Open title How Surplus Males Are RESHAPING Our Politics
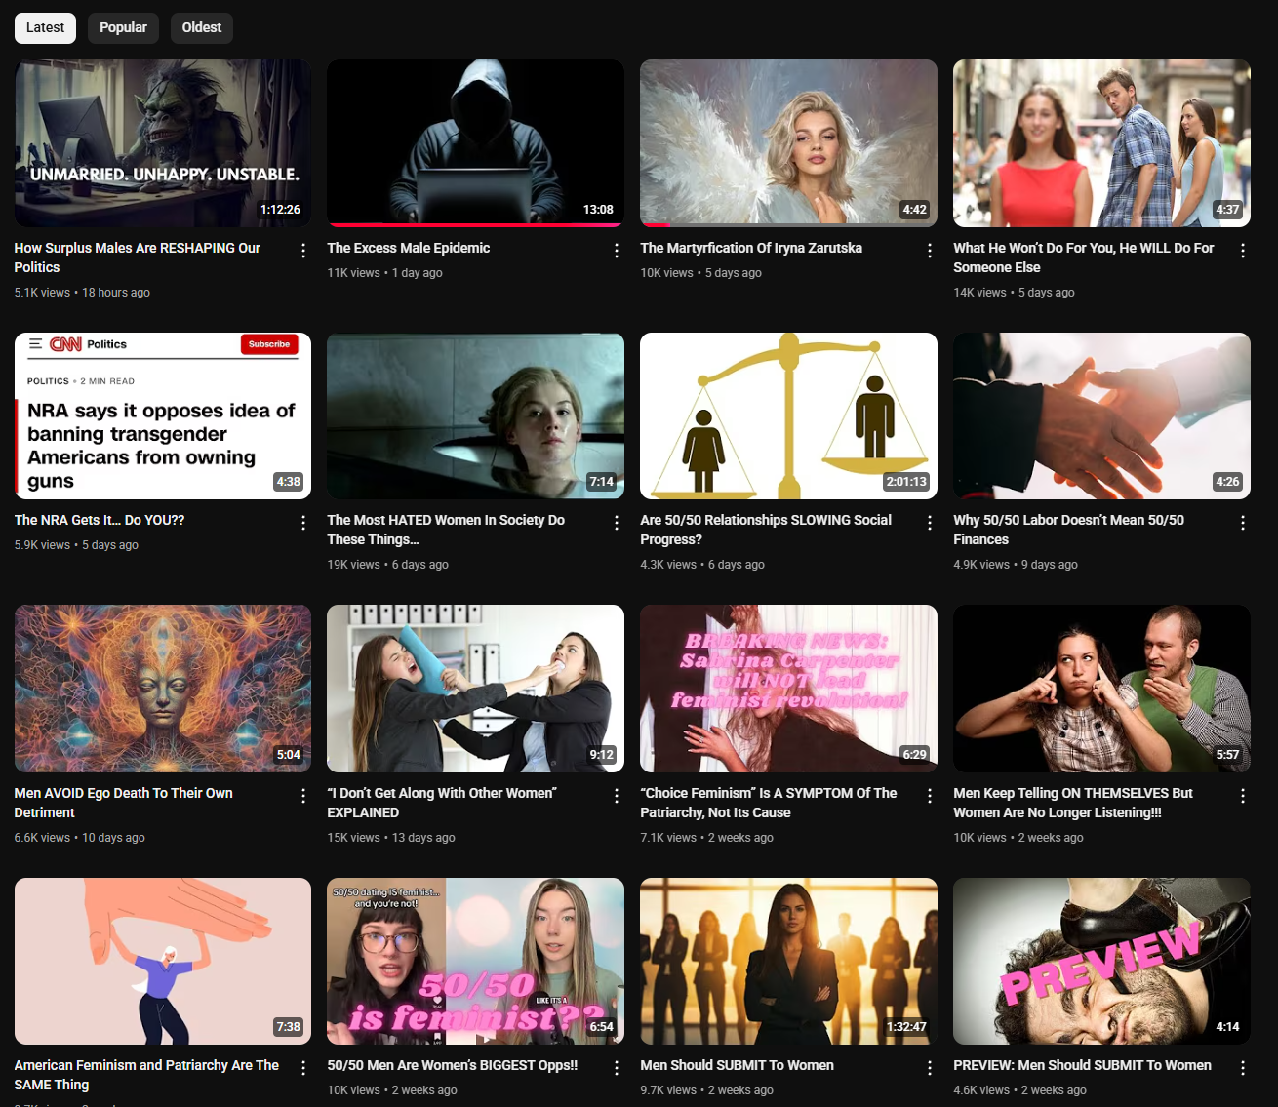The width and height of the screenshot is (1278, 1107). [x=137, y=257]
